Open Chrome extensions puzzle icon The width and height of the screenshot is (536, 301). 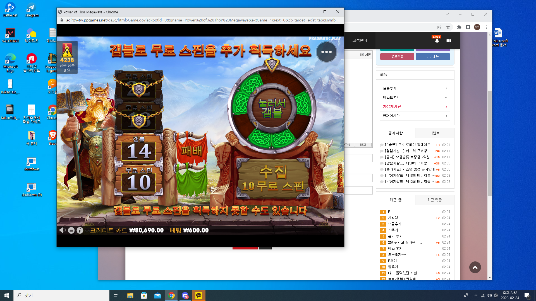point(459,27)
